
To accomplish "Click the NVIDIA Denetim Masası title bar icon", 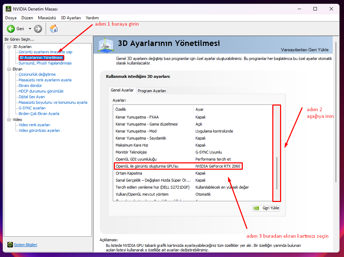I will point(8,9).
